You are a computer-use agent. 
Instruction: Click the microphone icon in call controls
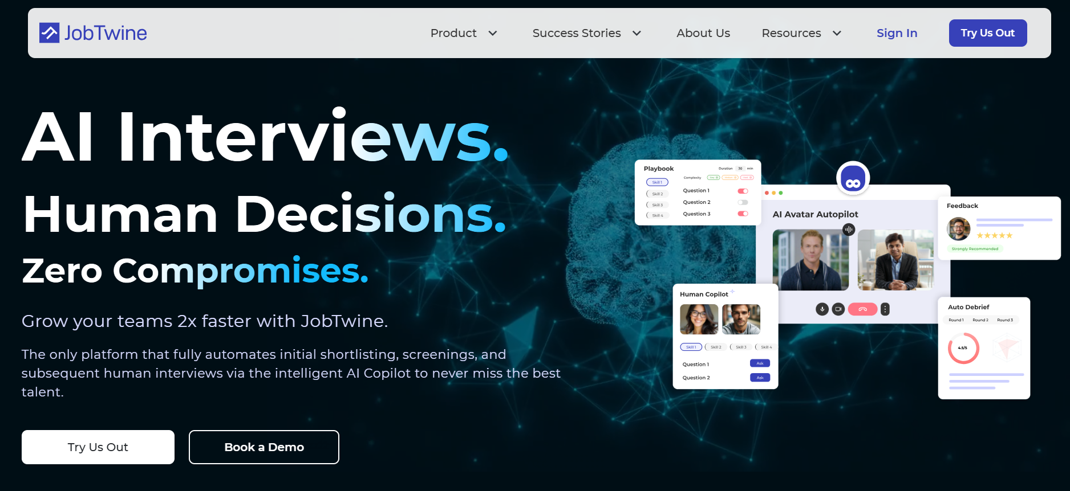822,309
